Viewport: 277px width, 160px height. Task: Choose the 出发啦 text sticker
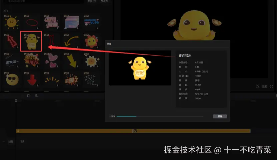pos(11,61)
